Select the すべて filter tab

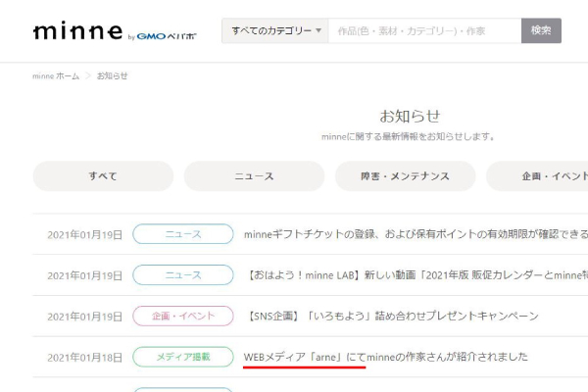pos(103,176)
